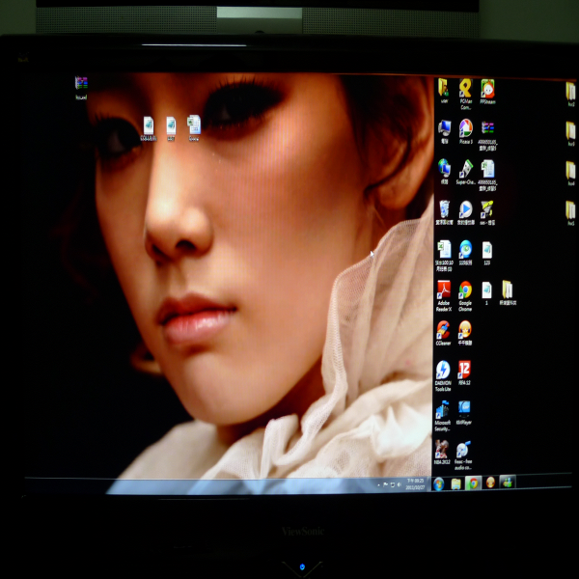Open the PPStream desktop shortcut
The height and width of the screenshot is (579, 579).
[x=487, y=92]
